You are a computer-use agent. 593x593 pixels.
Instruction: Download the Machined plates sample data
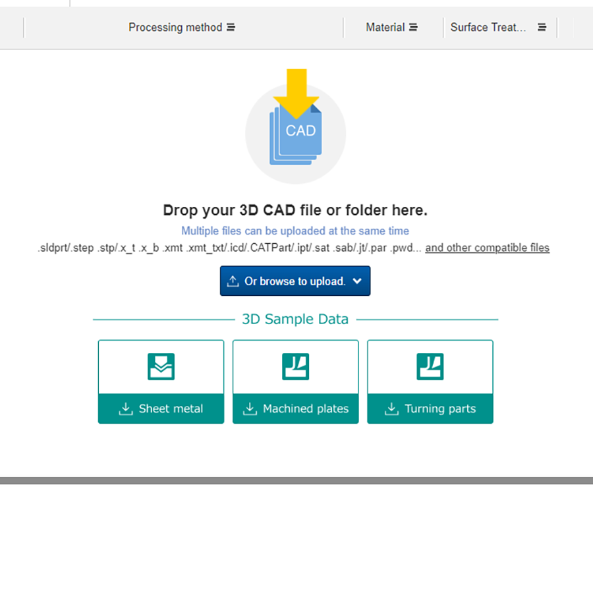tap(296, 409)
